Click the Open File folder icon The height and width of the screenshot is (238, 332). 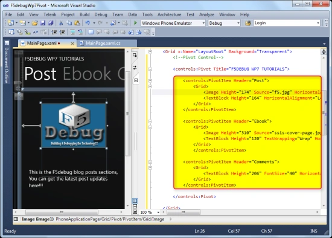tap(35, 23)
